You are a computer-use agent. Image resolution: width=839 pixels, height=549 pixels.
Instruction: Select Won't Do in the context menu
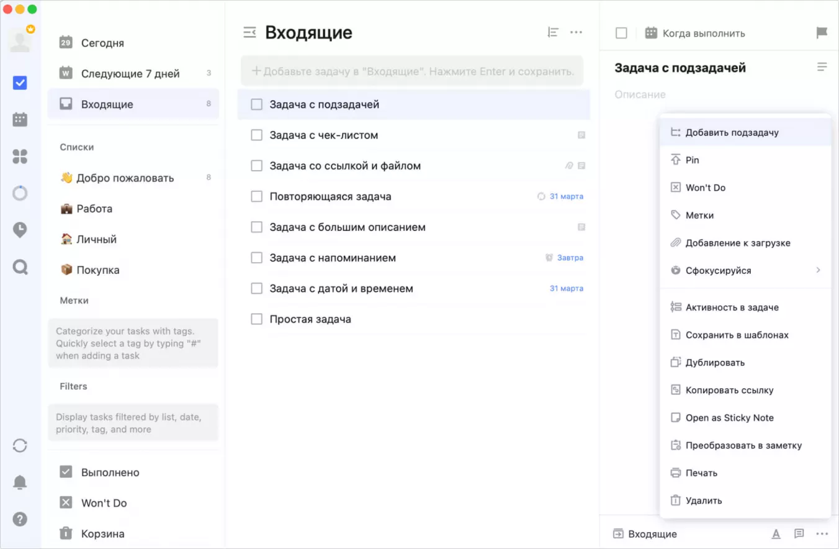pos(745,188)
